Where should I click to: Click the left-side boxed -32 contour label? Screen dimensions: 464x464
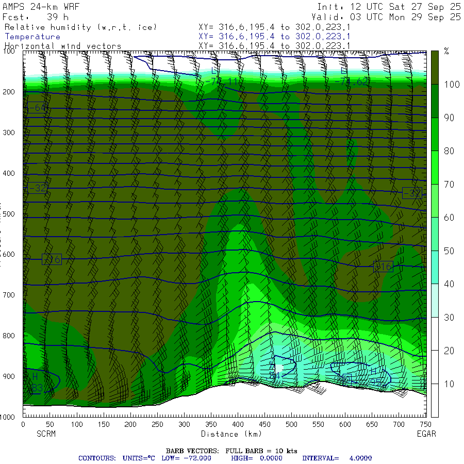[37, 189]
